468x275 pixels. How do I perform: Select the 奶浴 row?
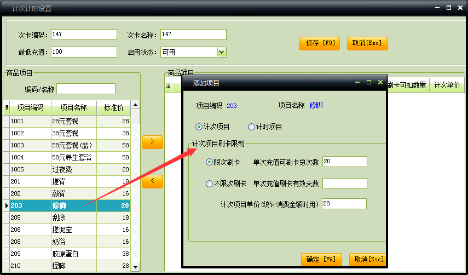click(67, 242)
